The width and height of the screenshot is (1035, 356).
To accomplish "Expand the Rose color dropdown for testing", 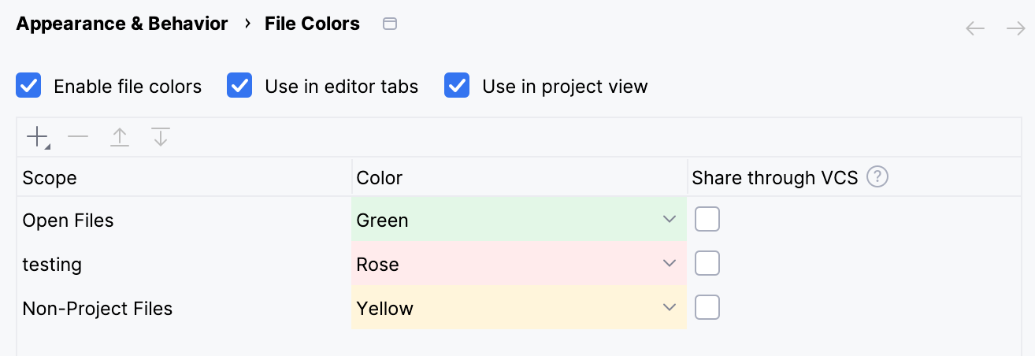I will [x=670, y=264].
